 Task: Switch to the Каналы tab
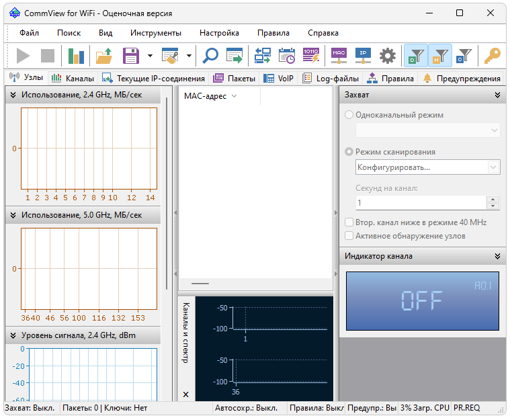[73, 79]
